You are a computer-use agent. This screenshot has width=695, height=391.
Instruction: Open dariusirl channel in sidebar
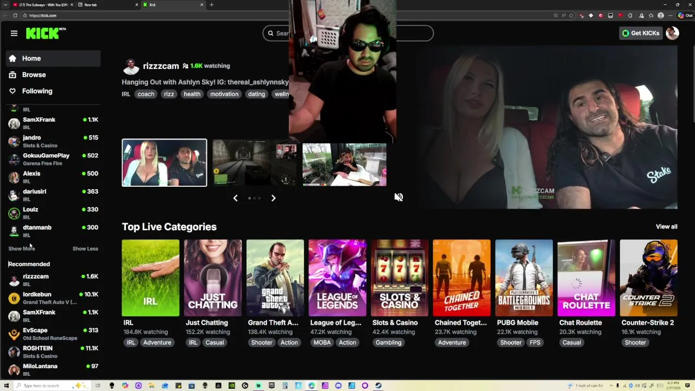(53, 195)
